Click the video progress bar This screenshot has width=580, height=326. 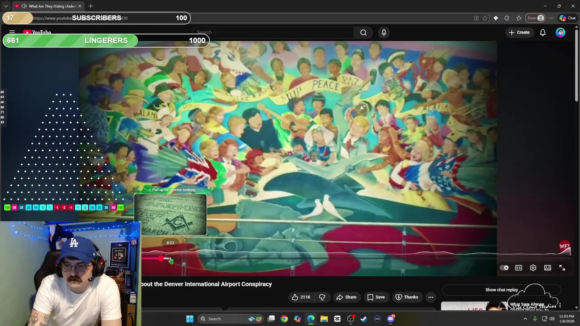356,259
